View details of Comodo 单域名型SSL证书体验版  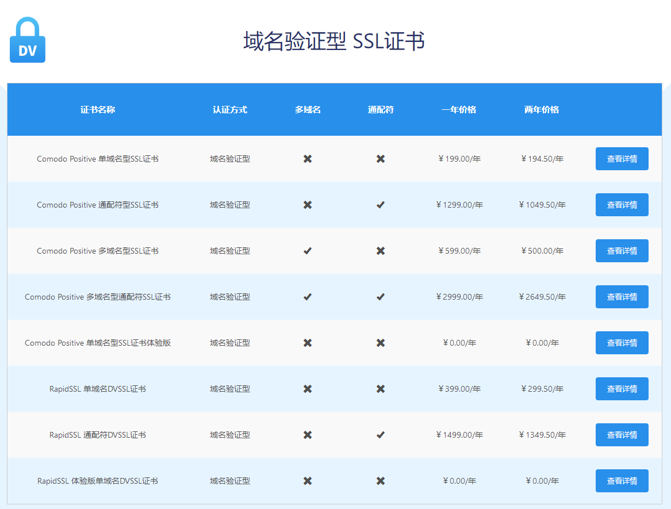coord(622,343)
